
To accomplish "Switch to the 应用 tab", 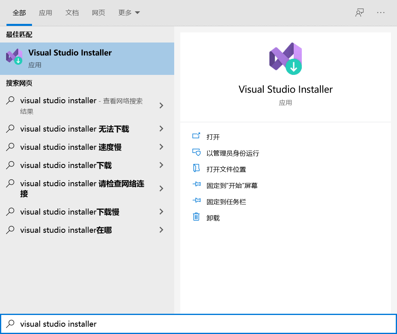I will [x=45, y=13].
